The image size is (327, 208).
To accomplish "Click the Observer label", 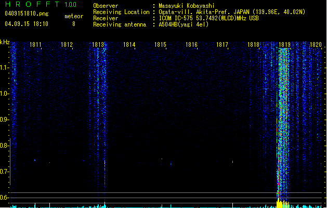I will point(106,6).
